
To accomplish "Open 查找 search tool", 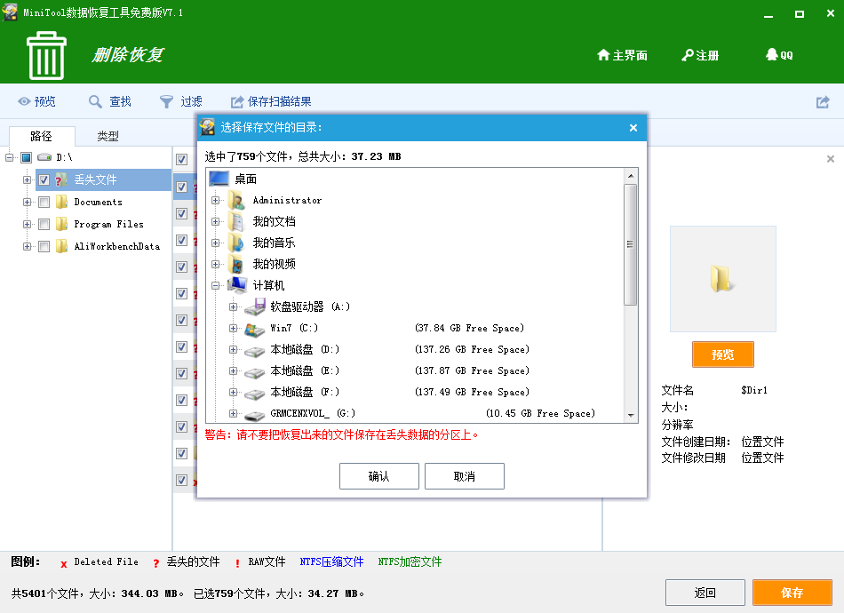I will pyautogui.click(x=110, y=101).
